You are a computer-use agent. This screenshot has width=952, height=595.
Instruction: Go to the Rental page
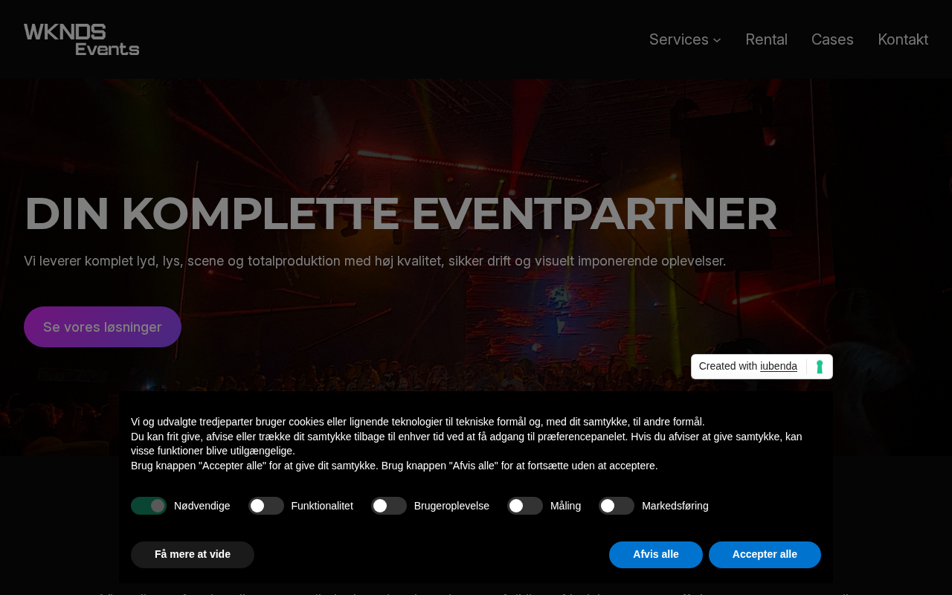pos(766,39)
